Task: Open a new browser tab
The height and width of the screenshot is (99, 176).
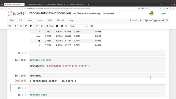Action: coord(88,4)
